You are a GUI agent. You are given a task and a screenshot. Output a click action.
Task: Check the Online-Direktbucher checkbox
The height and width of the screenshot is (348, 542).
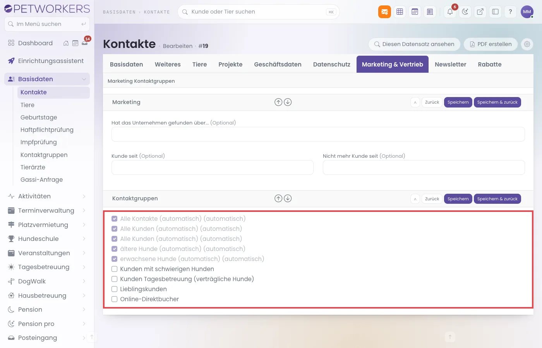(x=115, y=299)
